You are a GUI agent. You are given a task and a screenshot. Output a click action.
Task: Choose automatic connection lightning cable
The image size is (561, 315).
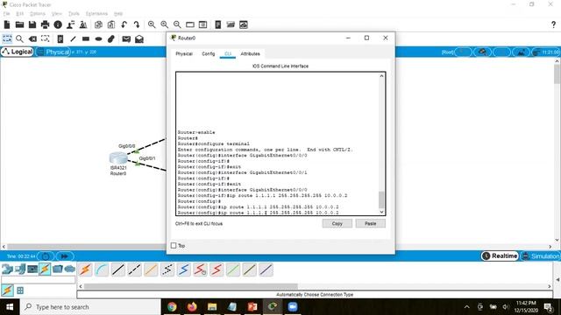pyautogui.click(x=85, y=269)
